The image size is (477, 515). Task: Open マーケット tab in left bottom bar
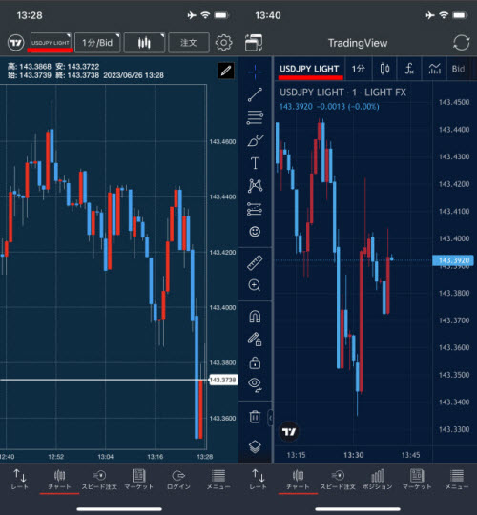pyautogui.click(x=139, y=480)
